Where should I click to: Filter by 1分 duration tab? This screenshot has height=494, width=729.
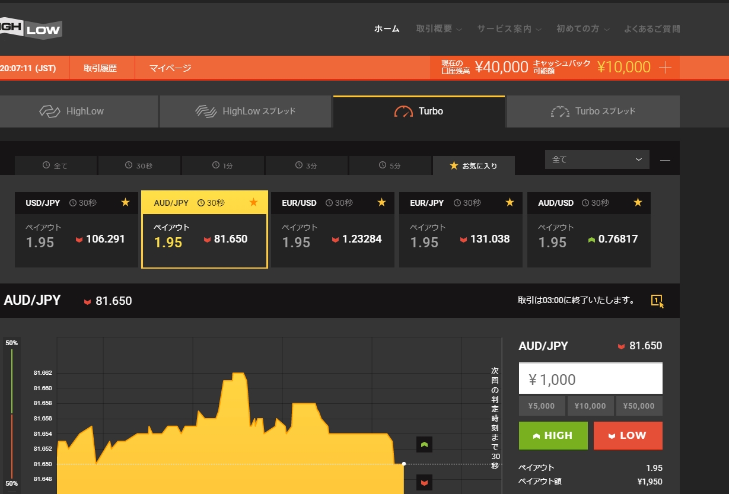[222, 166]
